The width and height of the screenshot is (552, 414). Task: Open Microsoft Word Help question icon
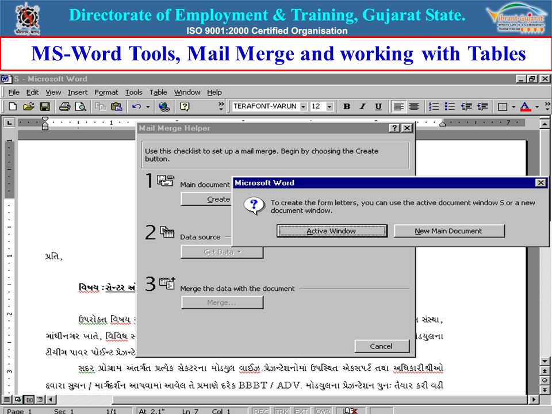(x=185, y=106)
